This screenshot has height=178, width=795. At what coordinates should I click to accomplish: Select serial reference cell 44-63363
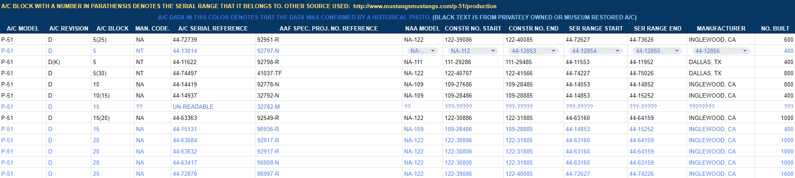[213, 118]
